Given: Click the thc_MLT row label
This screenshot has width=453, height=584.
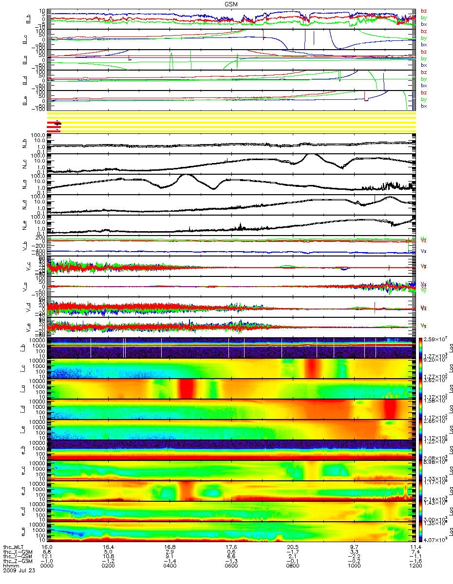Looking at the screenshot, I should [x=13, y=547].
